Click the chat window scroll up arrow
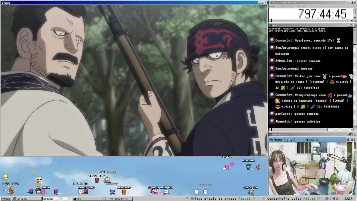 355,29
